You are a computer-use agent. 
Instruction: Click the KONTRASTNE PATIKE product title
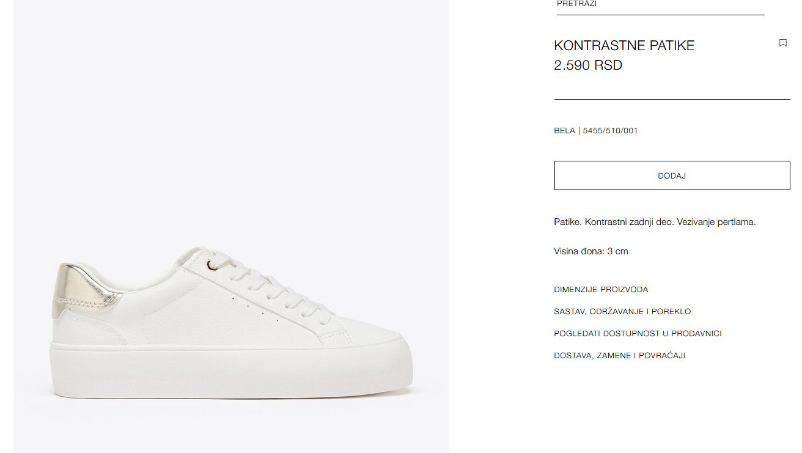(624, 45)
